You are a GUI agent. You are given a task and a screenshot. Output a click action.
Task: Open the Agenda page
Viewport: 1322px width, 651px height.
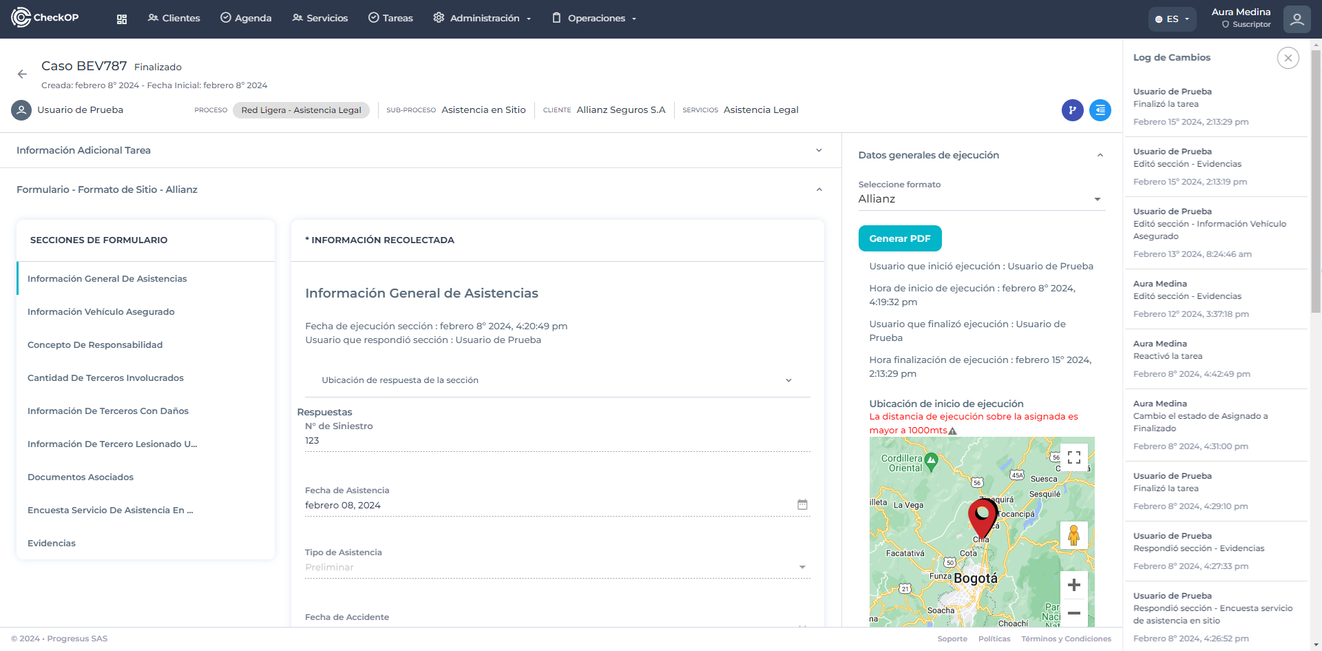[246, 19]
